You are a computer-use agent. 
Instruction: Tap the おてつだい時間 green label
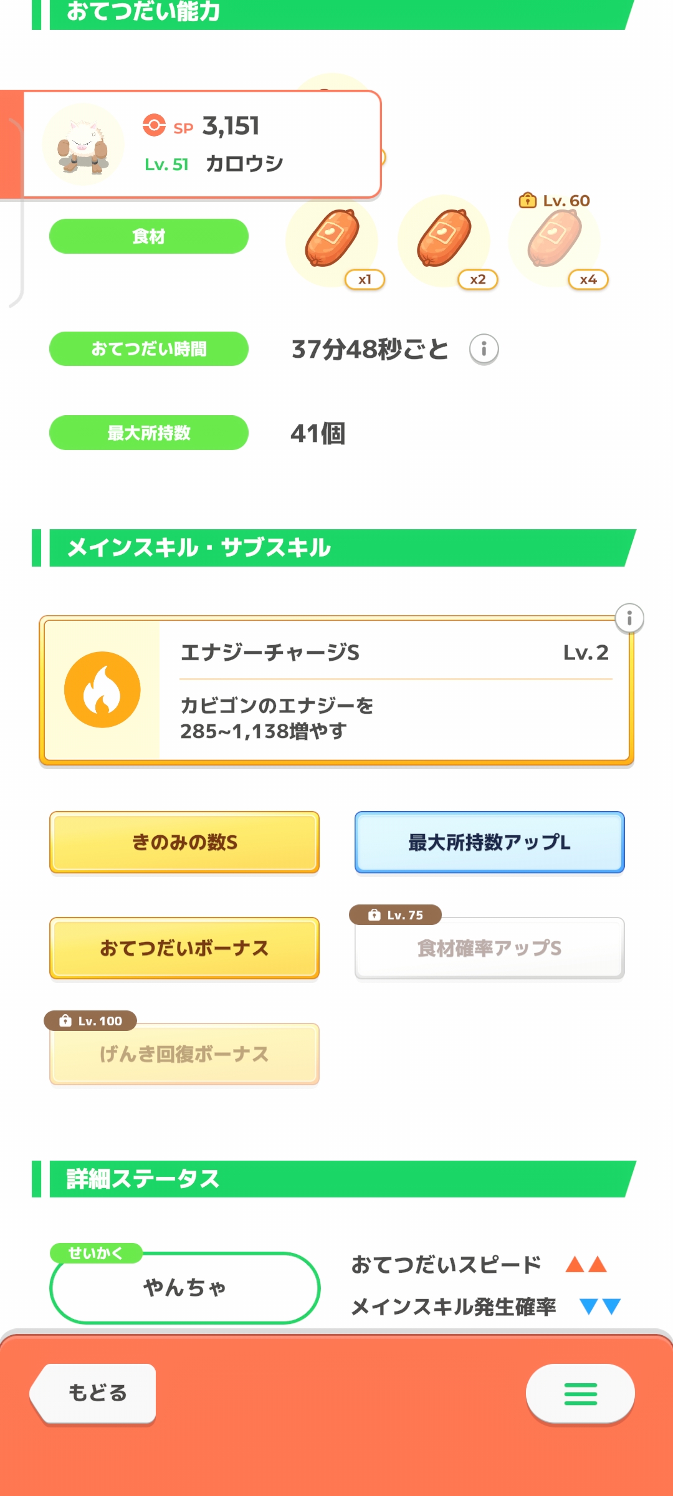click(149, 349)
